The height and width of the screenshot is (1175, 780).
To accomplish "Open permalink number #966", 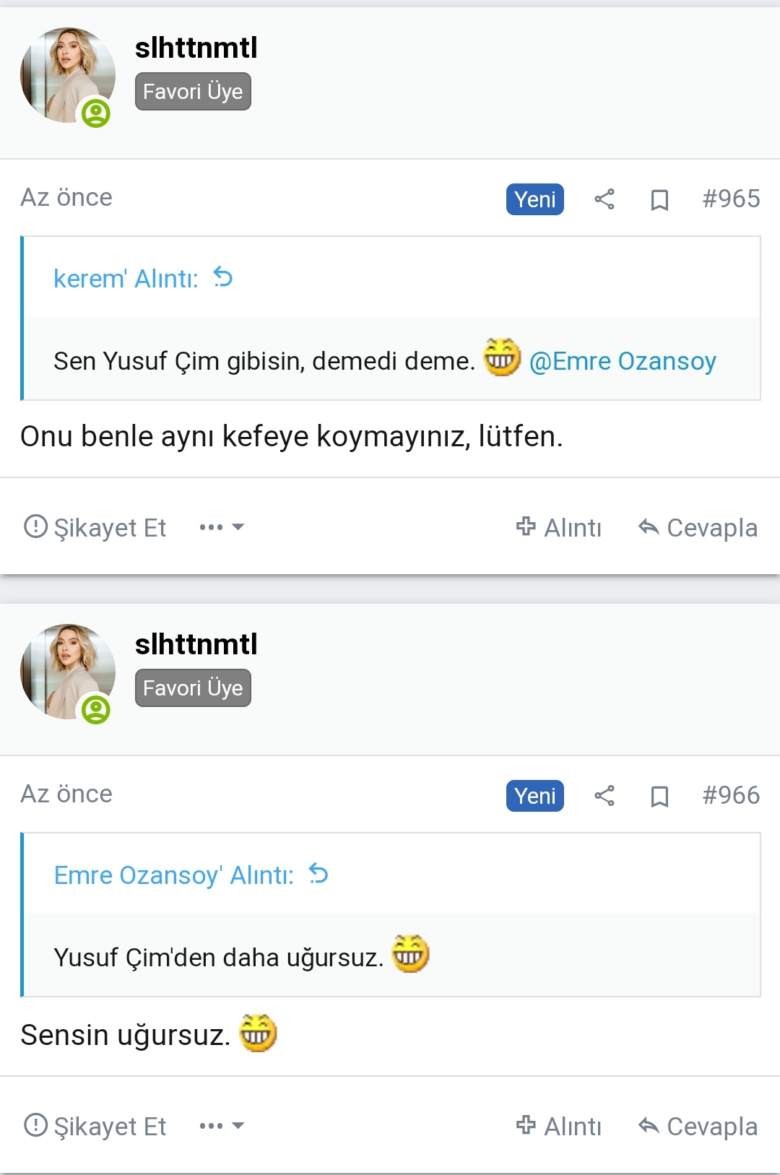I will coord(731,795).
